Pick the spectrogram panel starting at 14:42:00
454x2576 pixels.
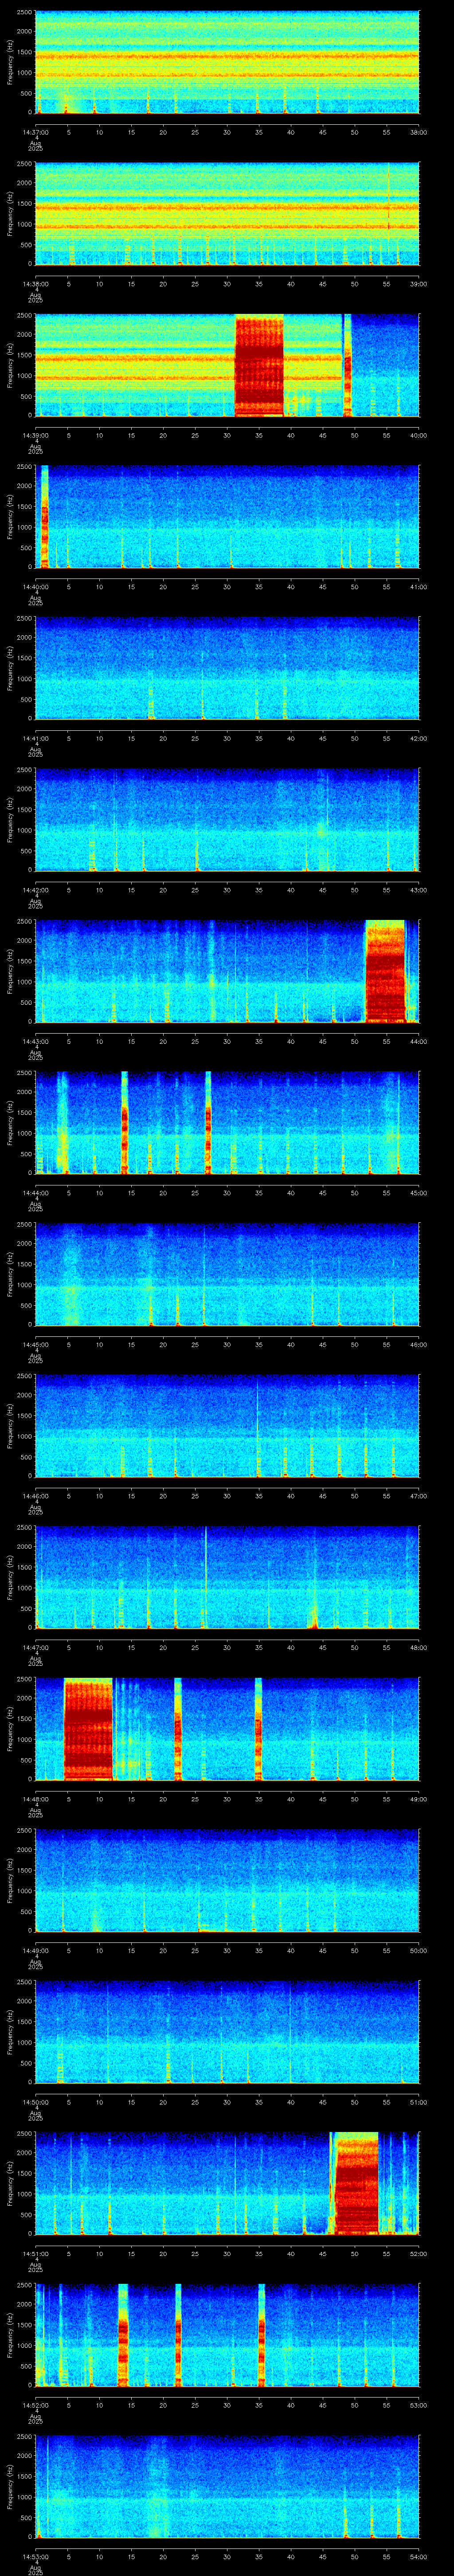227,820
